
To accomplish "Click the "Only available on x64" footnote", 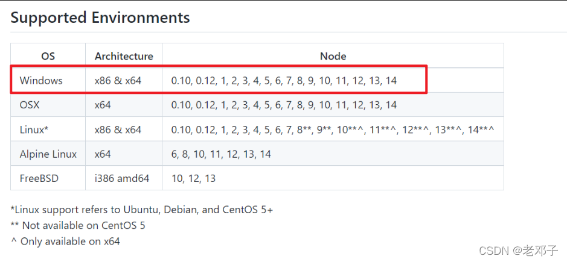I will tap(65, 241).
